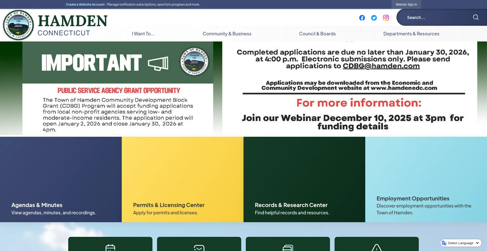Open the Records & Research Center tile
This screenshot has width=487, height=251.
[304, 179]
